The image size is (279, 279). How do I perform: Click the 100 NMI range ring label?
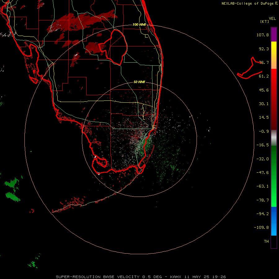coord(139,24)
